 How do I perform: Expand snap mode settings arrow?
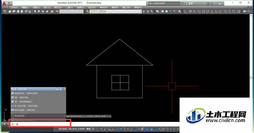coord(101,129)
